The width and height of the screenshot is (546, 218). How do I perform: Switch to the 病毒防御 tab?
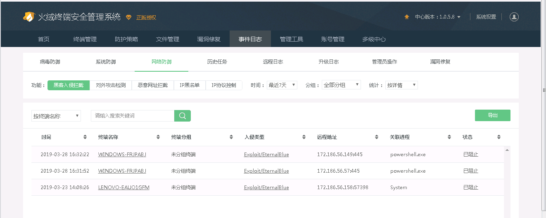pos(50,62)
